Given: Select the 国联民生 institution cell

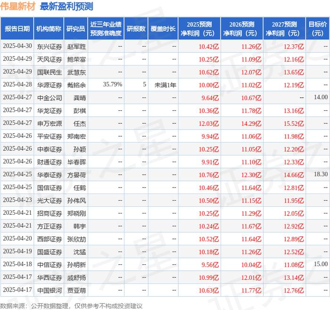Looking at the screenshot, I should 49,72.
